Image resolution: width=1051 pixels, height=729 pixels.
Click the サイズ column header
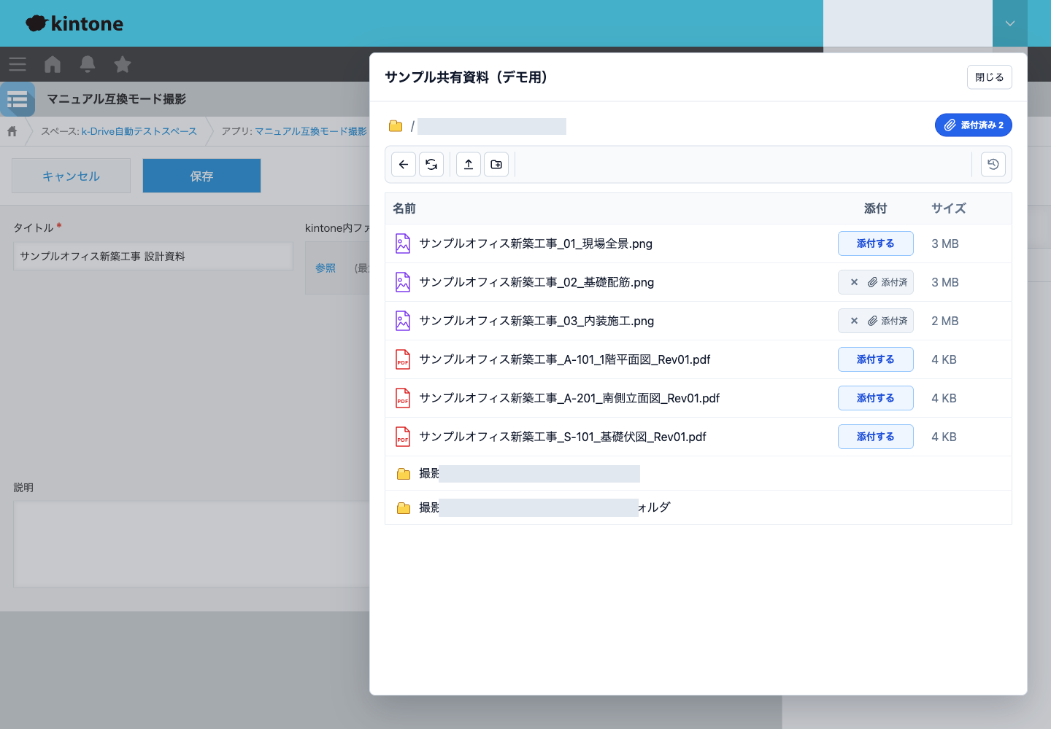(949, 208)
